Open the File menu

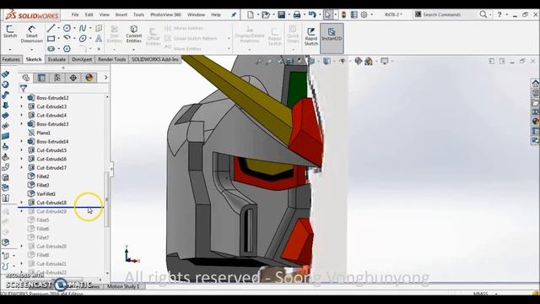[75, 14]
